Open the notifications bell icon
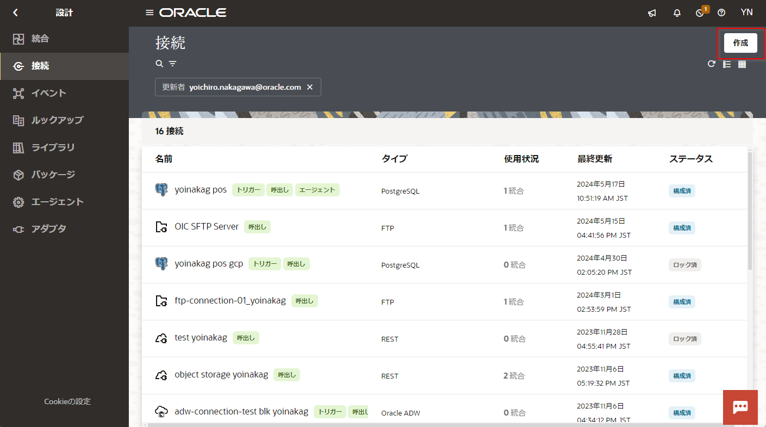The image size is (766, 427). coord(677,13)
